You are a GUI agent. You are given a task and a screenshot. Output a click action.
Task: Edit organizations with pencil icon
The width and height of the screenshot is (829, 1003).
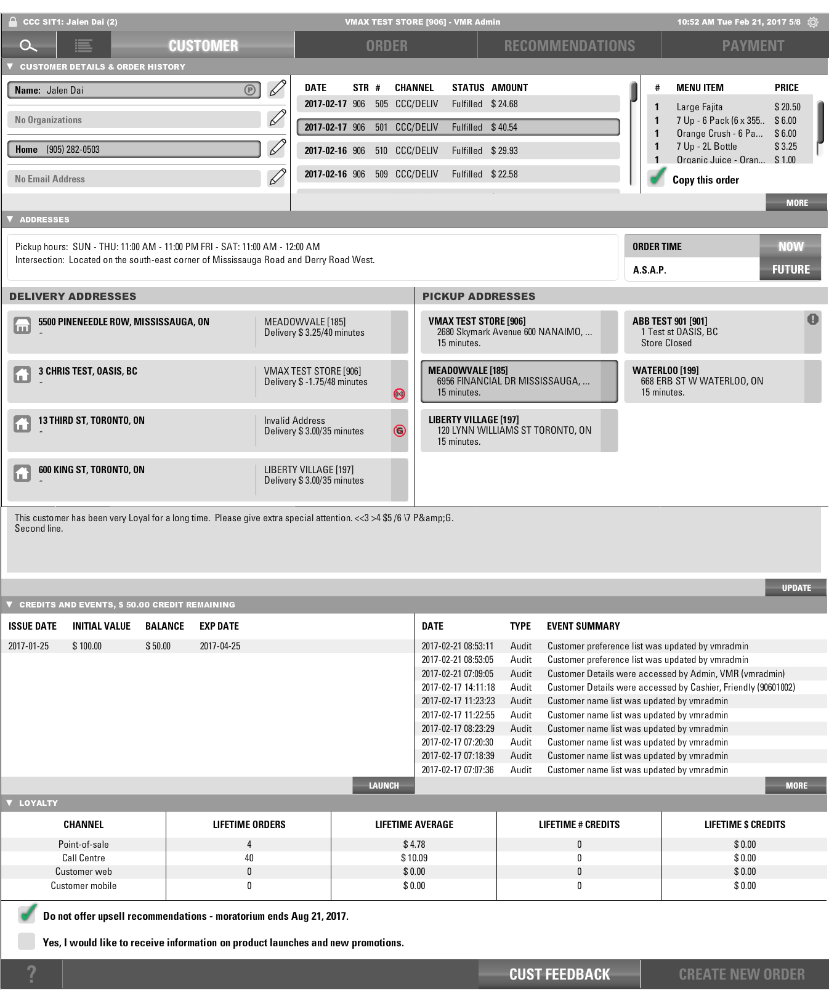[x=277, y=118]
